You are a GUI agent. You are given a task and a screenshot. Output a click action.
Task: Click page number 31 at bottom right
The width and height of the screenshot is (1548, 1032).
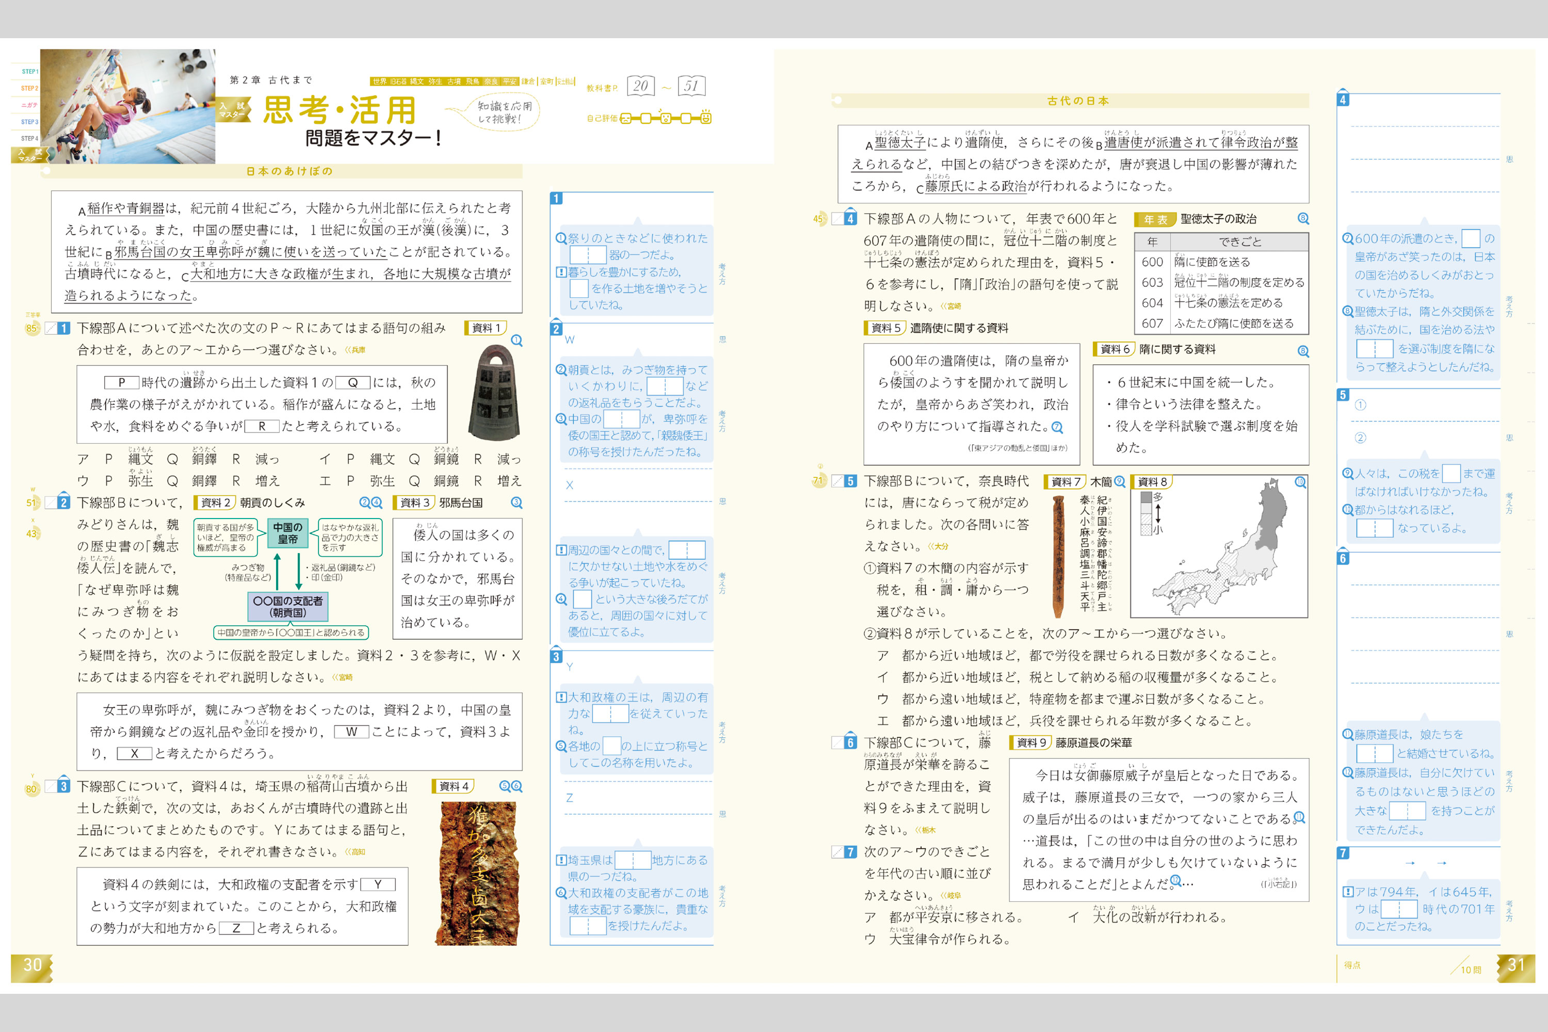(1516, 965)
